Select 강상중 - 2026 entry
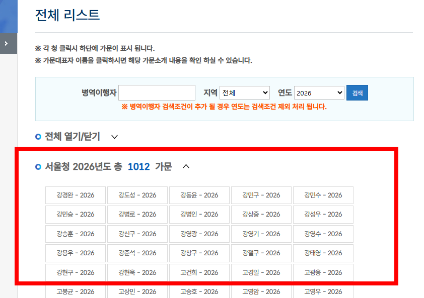The image size is (424, 298). tap(261, 215)
